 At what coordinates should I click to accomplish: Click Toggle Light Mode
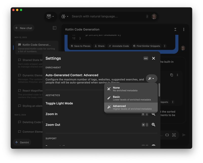(59, 103)
